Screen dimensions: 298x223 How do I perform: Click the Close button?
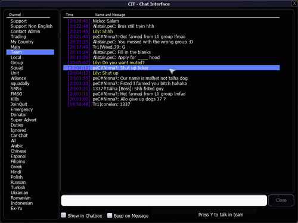coord(281,200)
